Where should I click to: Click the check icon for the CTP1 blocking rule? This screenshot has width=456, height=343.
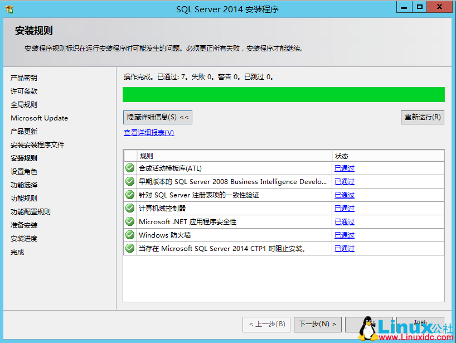pyautogui.click(x=129, y=248)
